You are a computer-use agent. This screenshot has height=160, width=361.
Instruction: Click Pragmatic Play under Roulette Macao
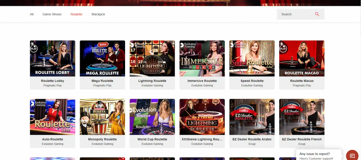[x=302, y=85]
